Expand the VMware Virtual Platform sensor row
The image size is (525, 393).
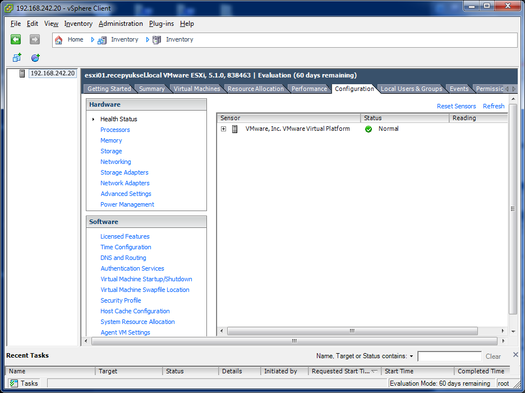pos(224,129)
